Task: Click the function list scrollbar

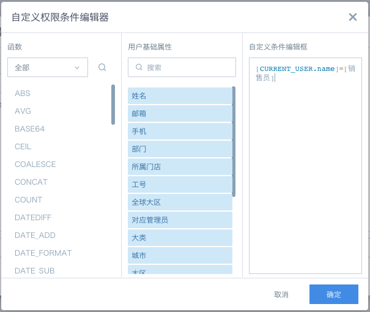Action: point(113,105)
